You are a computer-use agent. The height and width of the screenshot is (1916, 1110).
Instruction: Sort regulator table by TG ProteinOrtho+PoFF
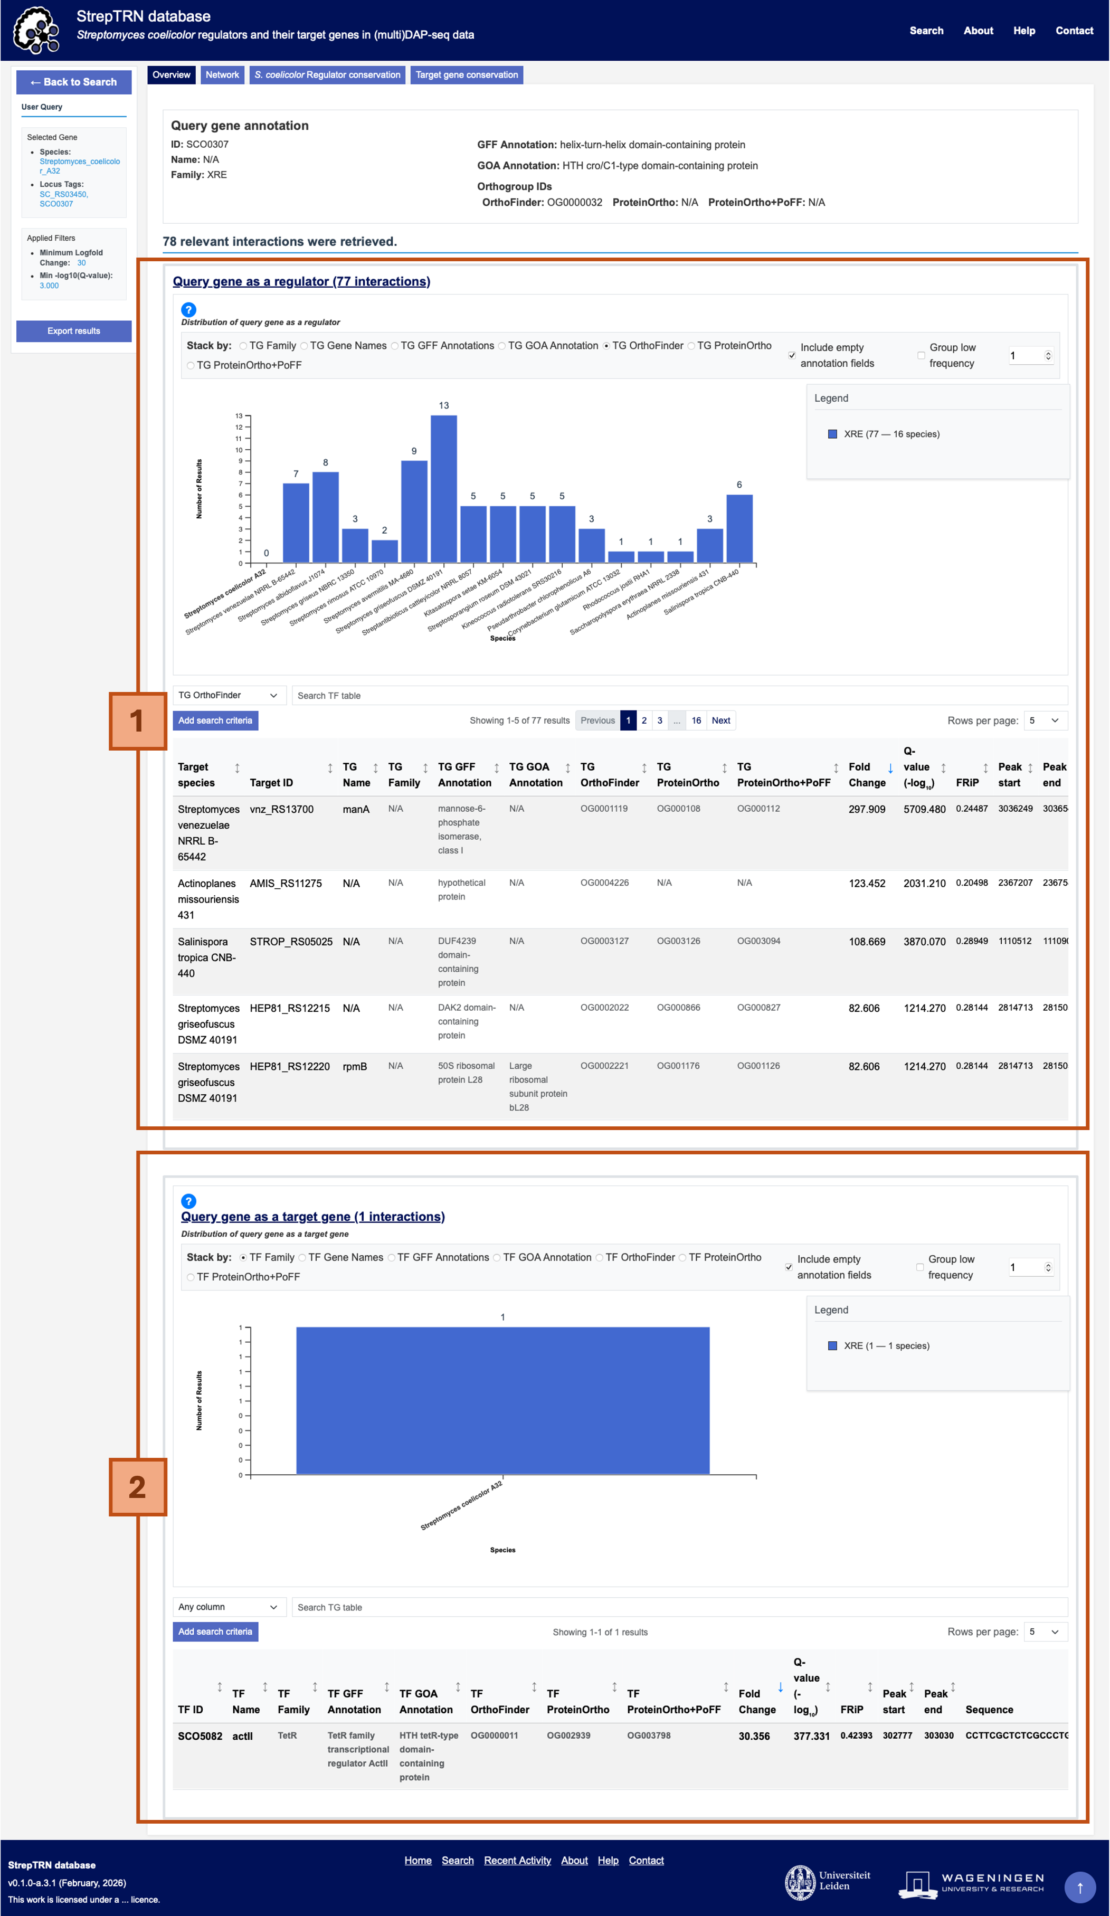tap(836, 768)
